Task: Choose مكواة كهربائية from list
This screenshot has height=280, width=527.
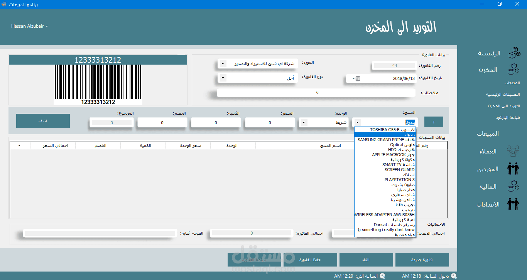Action: point(385,160)
